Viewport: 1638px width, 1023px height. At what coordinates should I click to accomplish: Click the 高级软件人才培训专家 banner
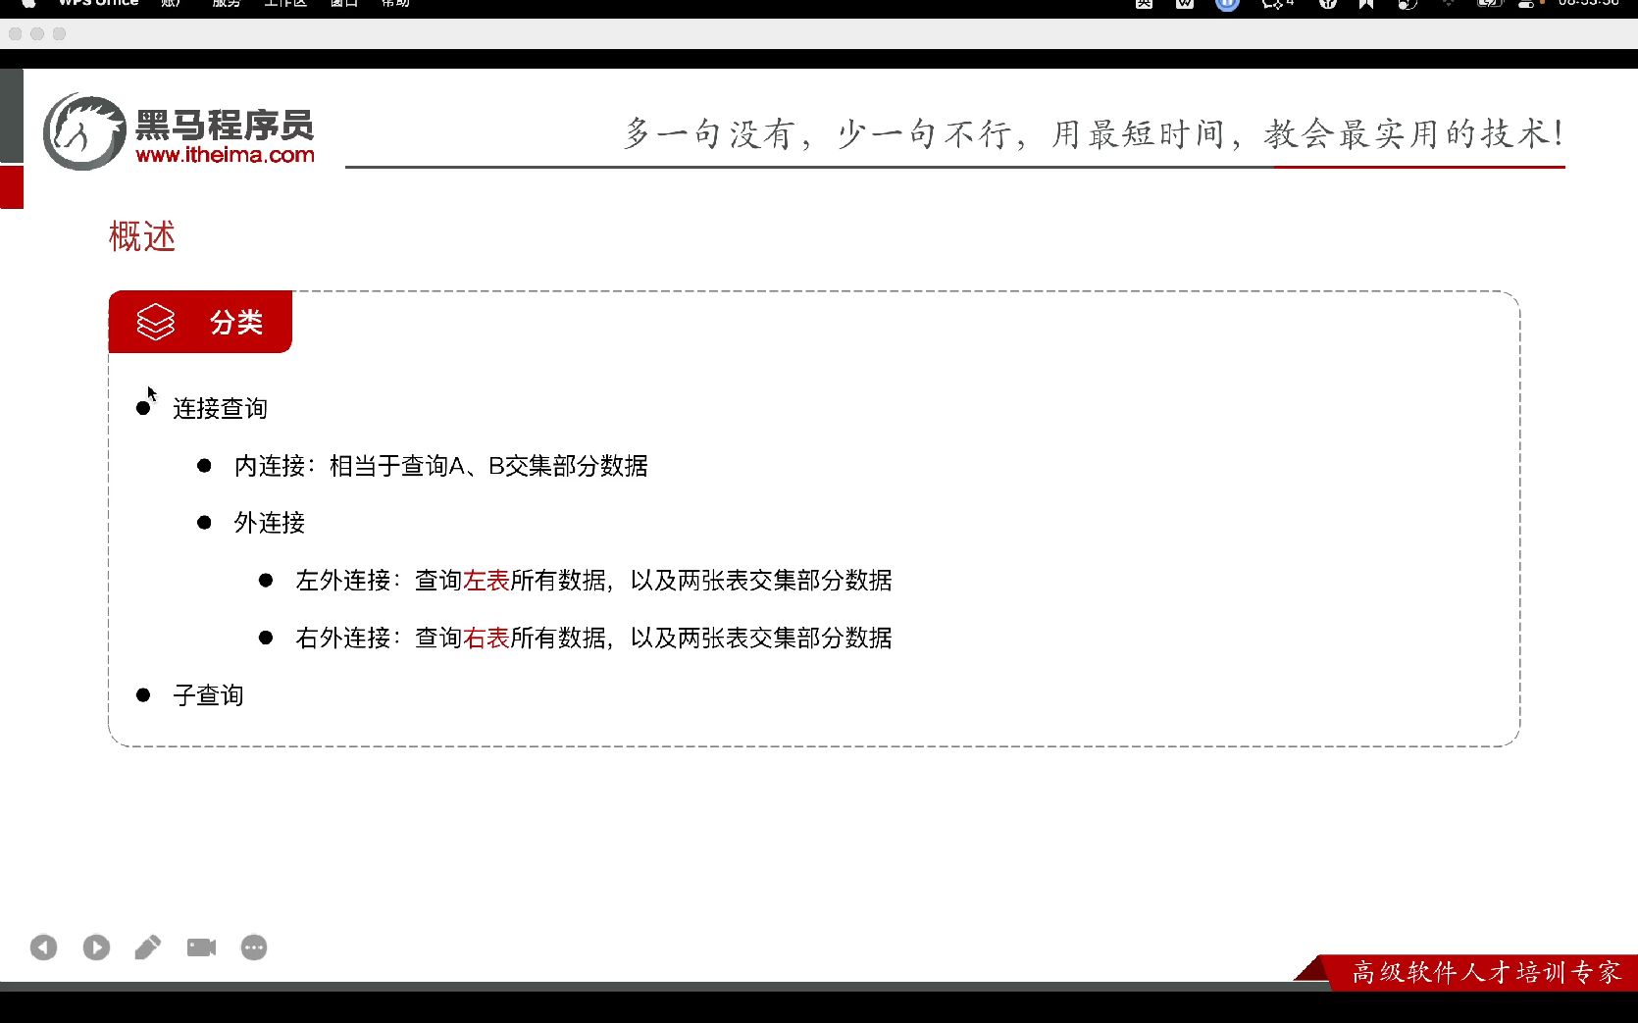(1486, 972)
